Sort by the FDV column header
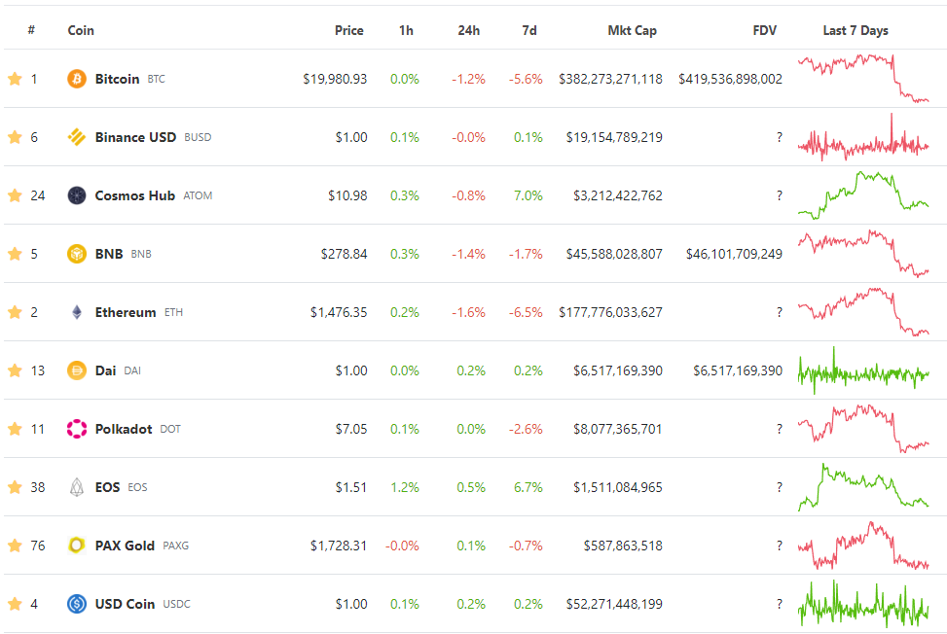 765,30
